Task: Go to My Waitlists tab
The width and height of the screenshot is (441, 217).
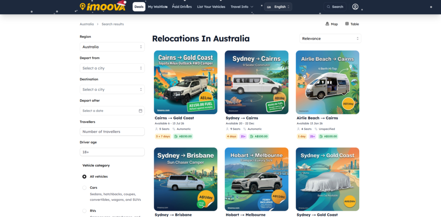Action: [158, 7]
